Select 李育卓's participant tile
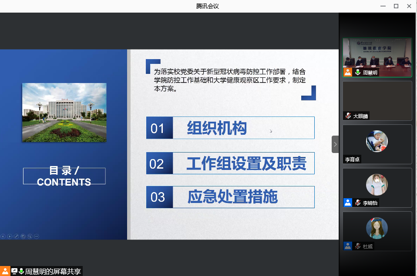 coord(377,144)
